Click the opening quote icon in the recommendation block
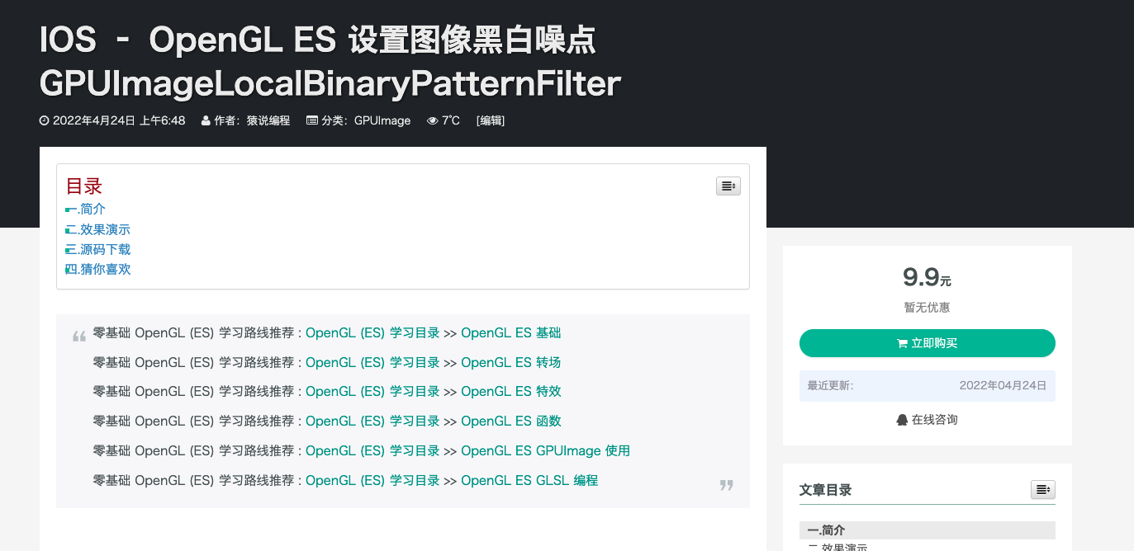The image size is (1134, 551). (x=78, y=333)
